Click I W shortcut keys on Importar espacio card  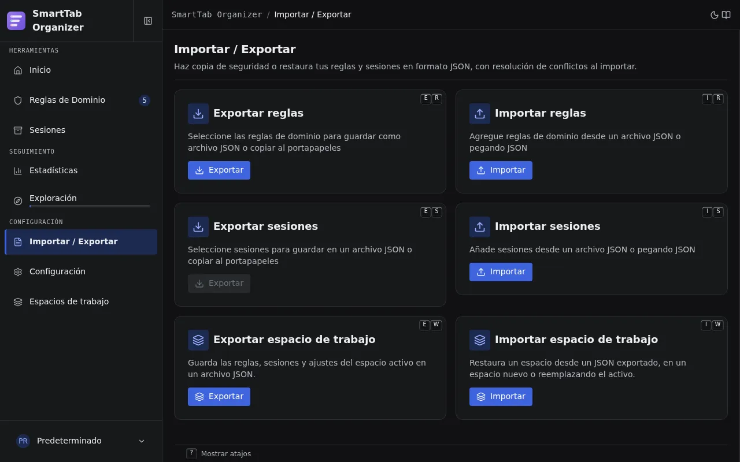[713, 325]
